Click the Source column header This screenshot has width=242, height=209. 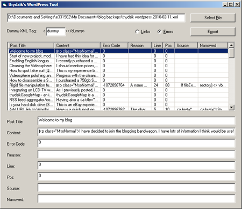pyautogui.click(x=186, y=45)
